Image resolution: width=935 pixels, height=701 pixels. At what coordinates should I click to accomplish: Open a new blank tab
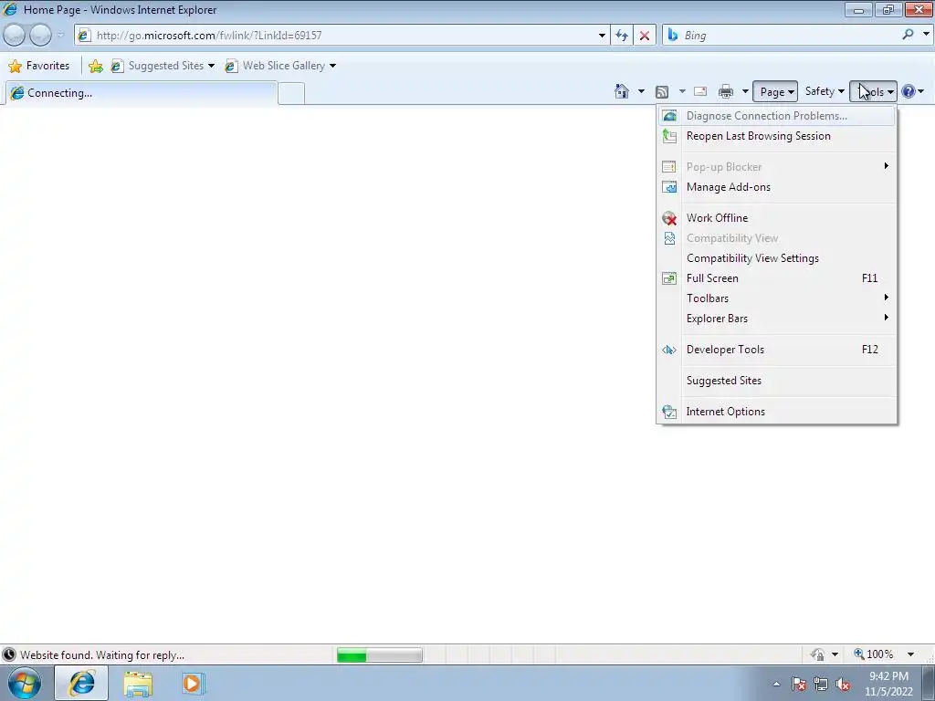click(291, 94)
